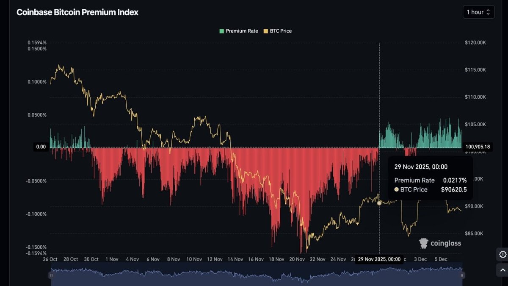Screen dimensions: 508x286
Task: Select the Coinbase Bitcoin Premium Index title
Action: pos(77,12)
